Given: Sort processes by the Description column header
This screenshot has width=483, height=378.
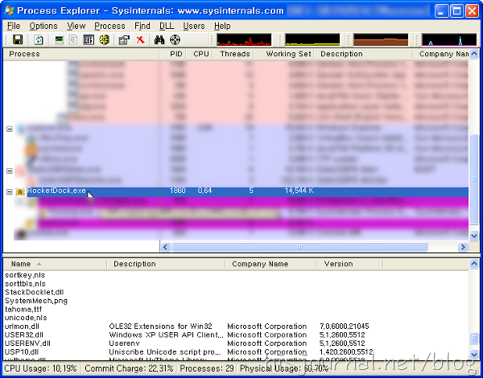Looking at the screenshot, I should tap(363, 54).
